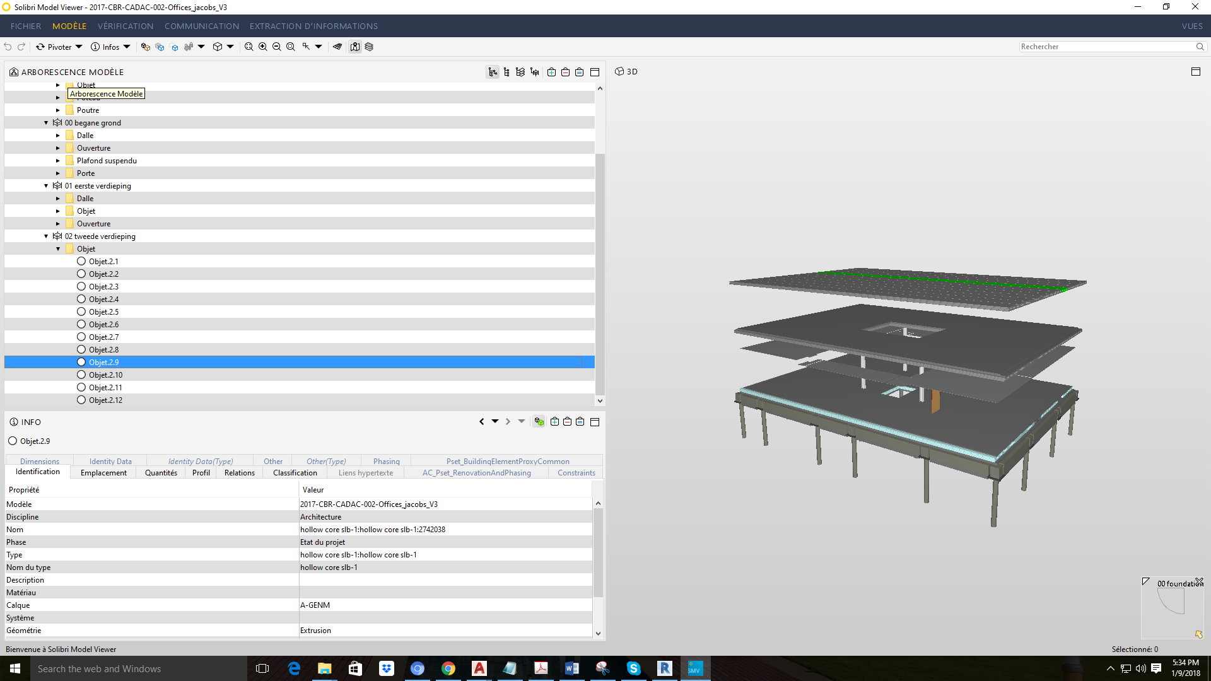Add to selection basket in tree panel

point(551,72)
